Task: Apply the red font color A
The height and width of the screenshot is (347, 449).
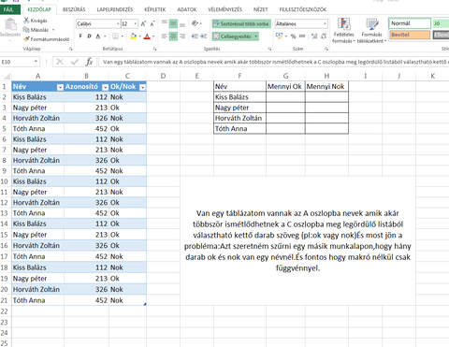Action: pos(147,36)
